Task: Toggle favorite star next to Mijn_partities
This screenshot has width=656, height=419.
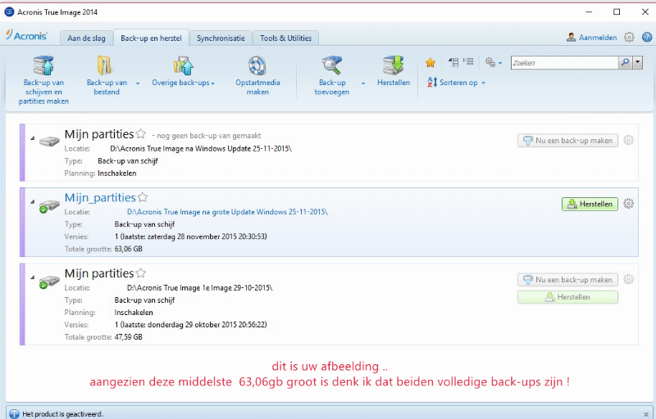Action: [x=143, y=197]
